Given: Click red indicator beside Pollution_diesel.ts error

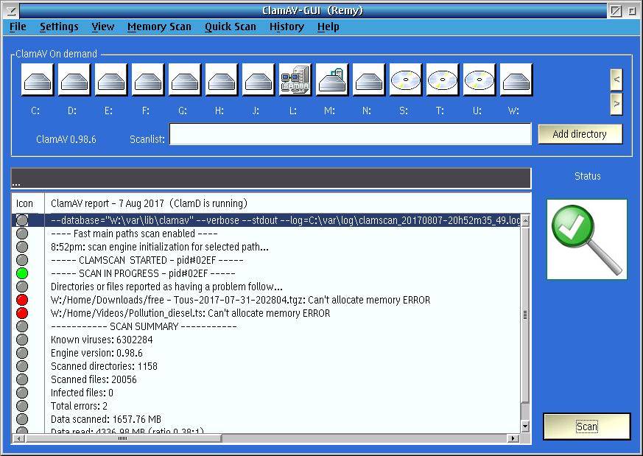Looking at the screenshot, I should tap(22, 313).
